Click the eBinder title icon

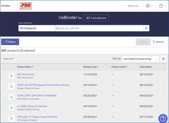(60, 17)
